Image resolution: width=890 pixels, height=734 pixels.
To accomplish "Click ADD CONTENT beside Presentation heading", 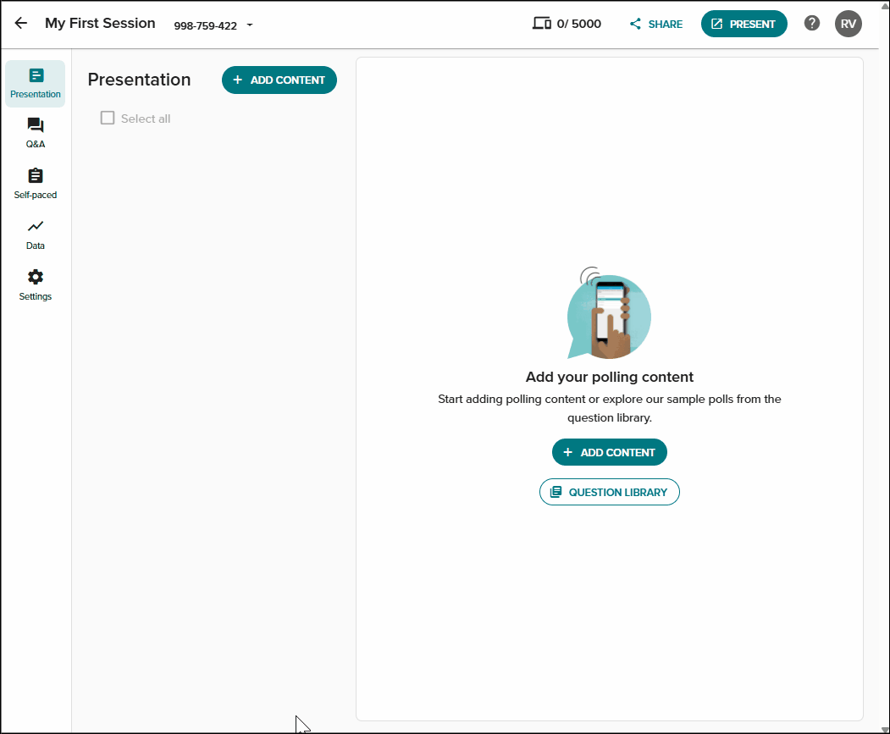I will pyautogui.click(x=279, y=80).
